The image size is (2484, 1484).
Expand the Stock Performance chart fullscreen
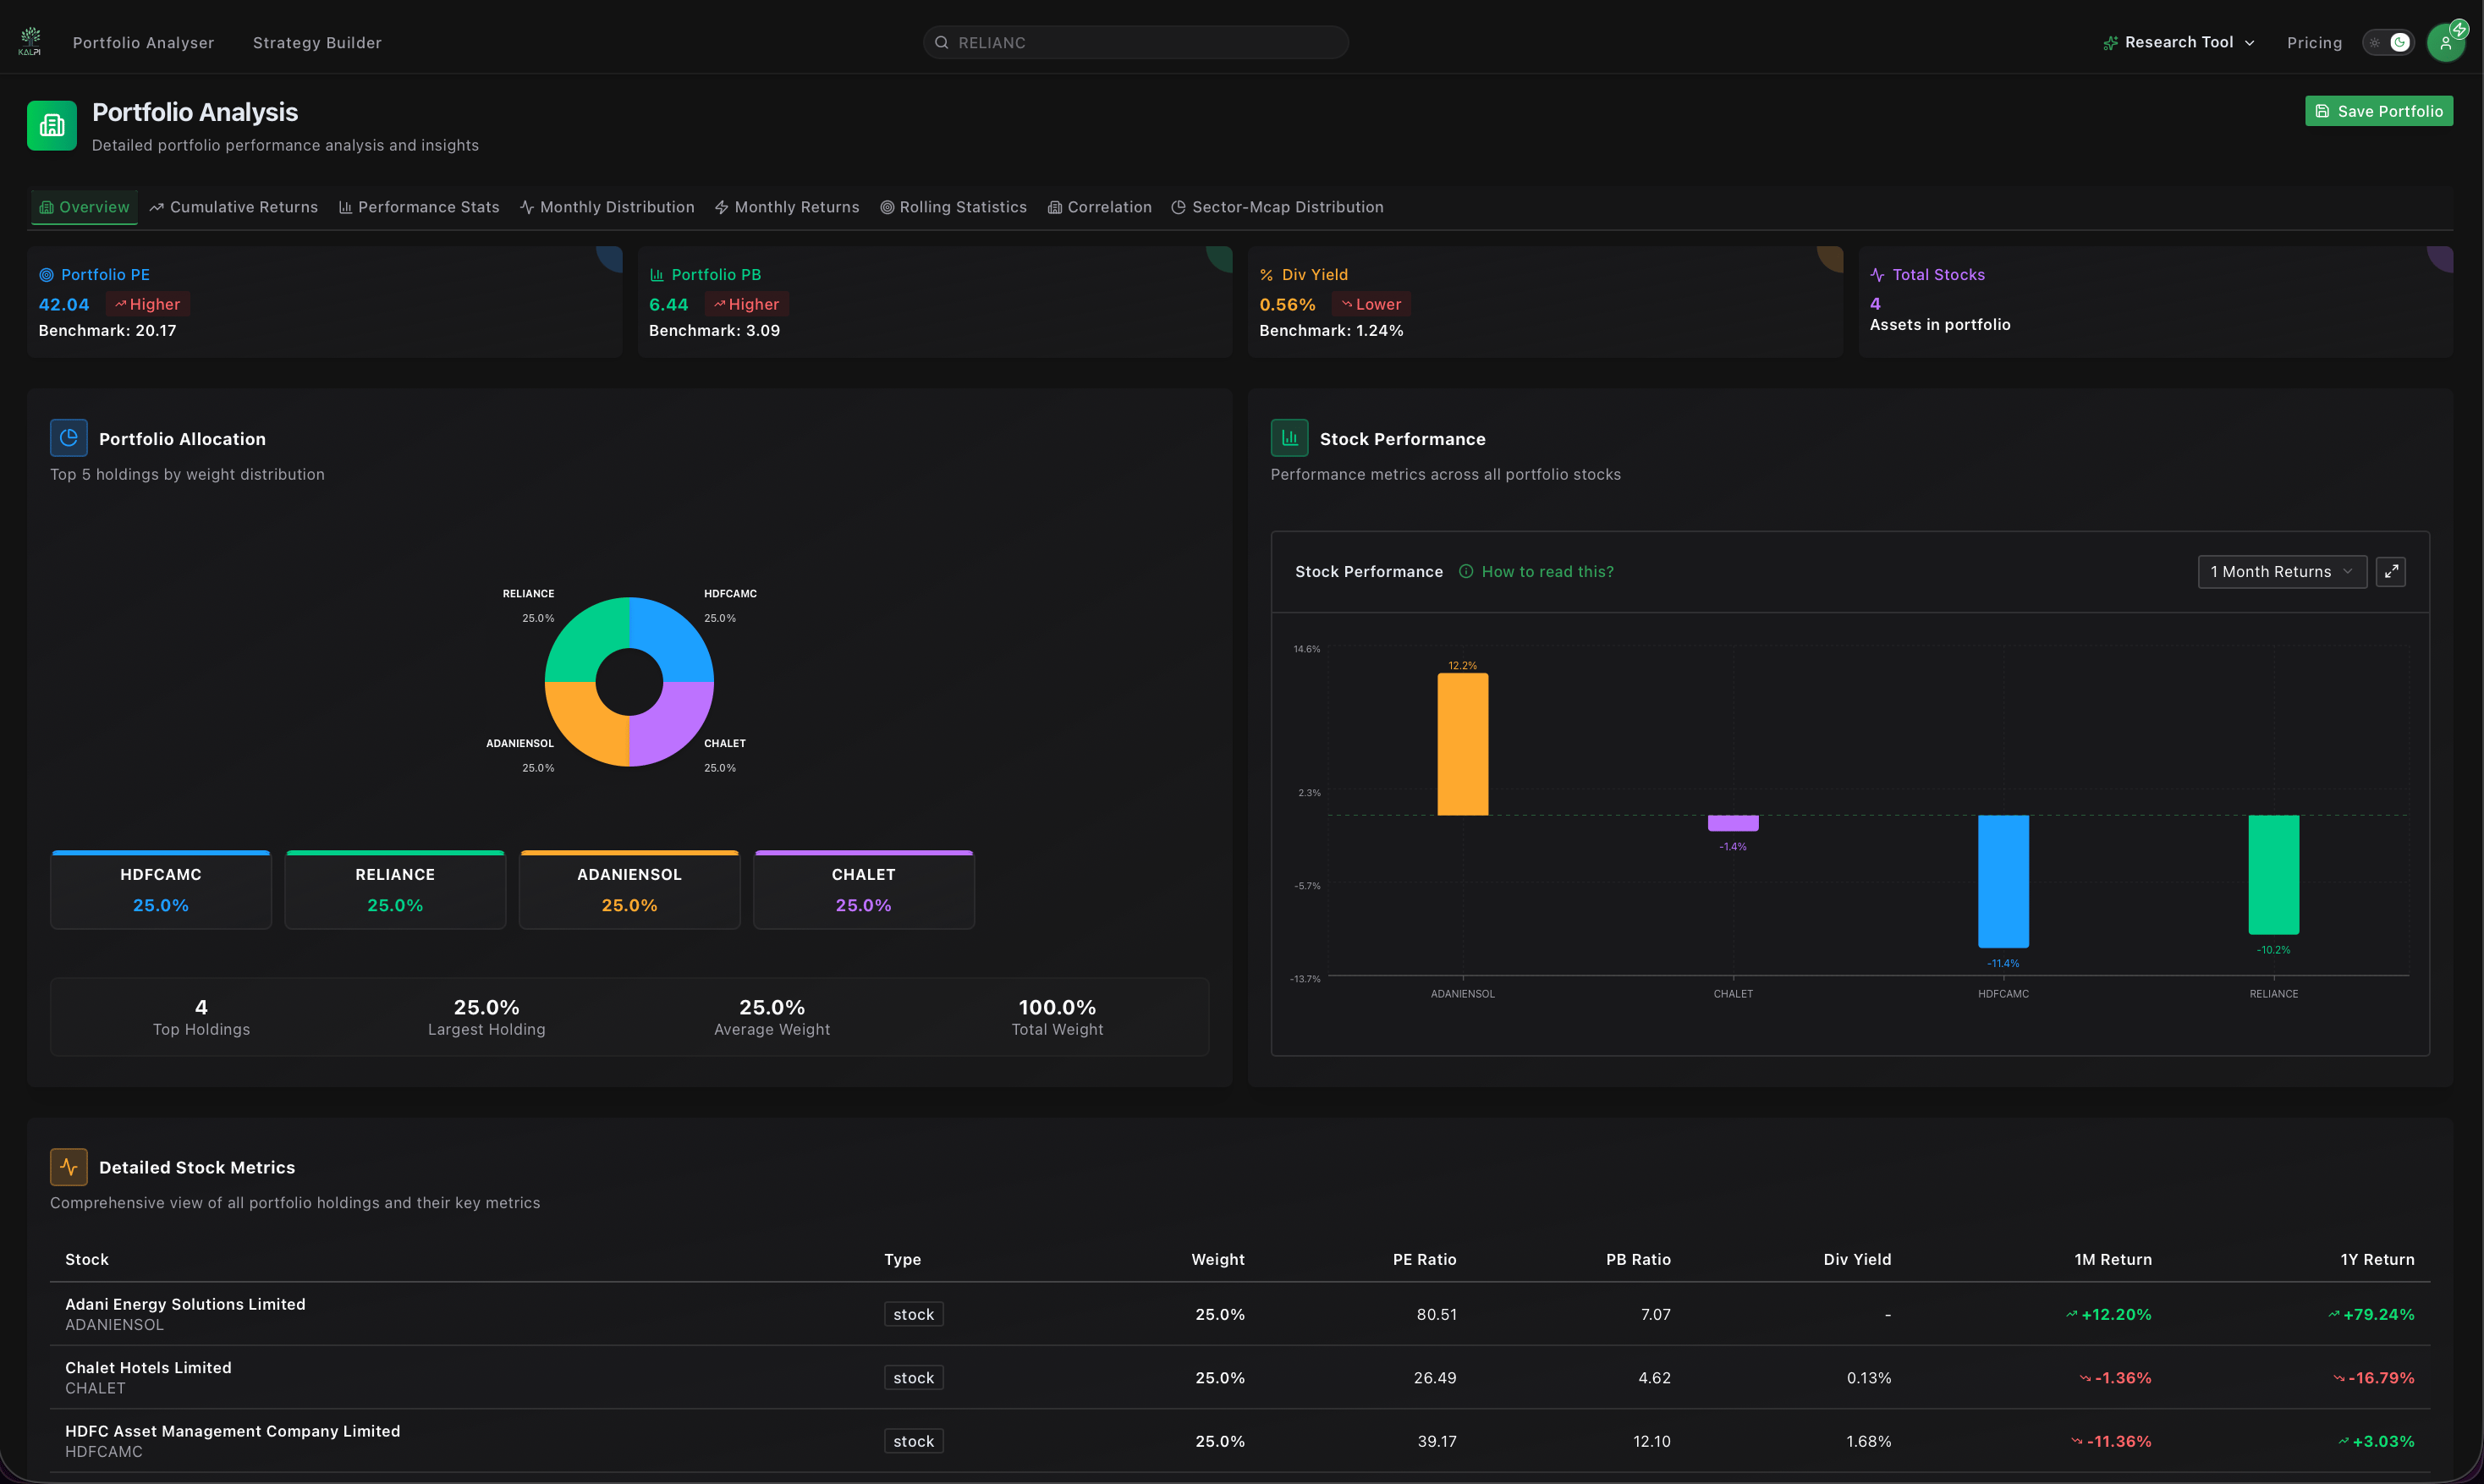[2390, 571]
